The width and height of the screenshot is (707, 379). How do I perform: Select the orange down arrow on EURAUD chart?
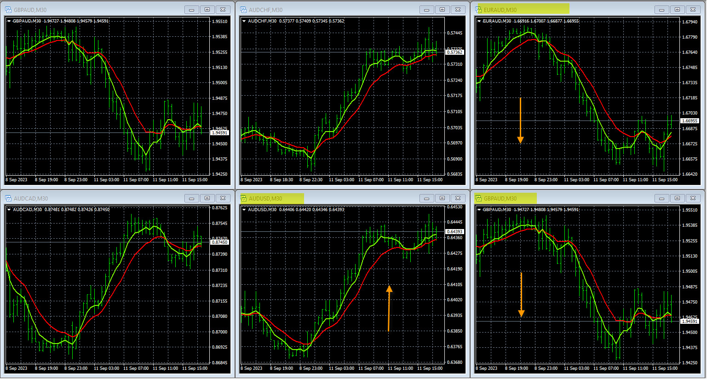(x=520, y=121)
